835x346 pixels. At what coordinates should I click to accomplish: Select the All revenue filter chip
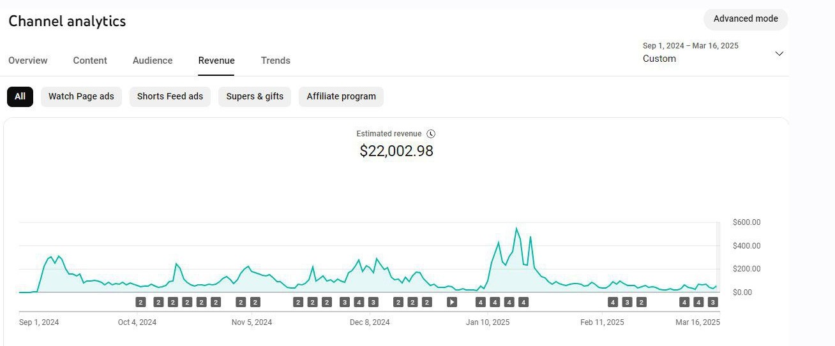20,97
